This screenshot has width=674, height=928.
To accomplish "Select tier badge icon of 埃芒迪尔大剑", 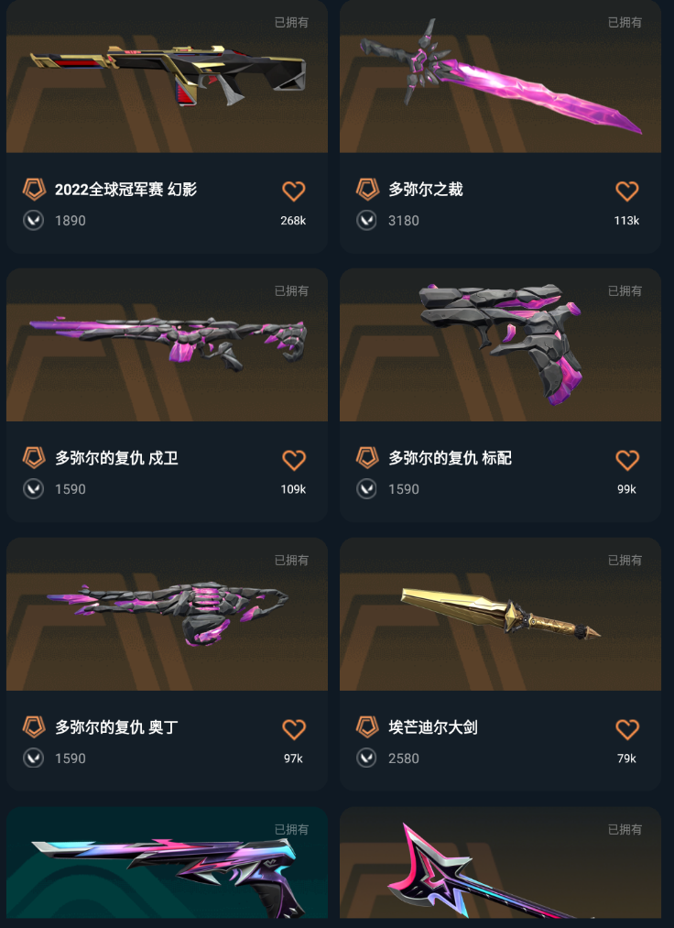I will pyautogui.click(x=367, y=726).
